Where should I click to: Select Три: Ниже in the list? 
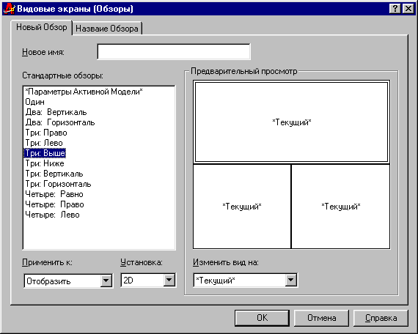tap(45, 163)
